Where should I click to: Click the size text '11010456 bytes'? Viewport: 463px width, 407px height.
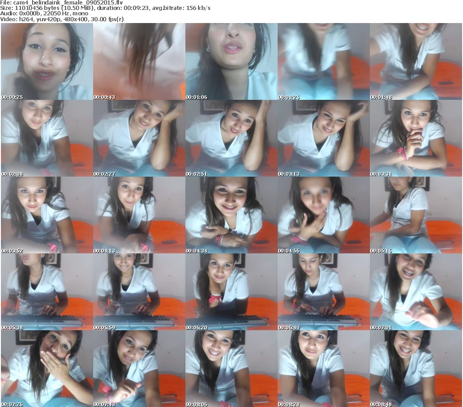[x=37, y=8]
